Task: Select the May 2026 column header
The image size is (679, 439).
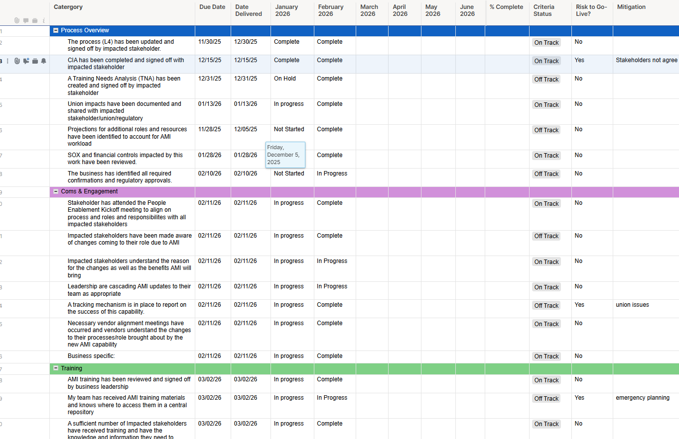Action: (x=438, y=12)
